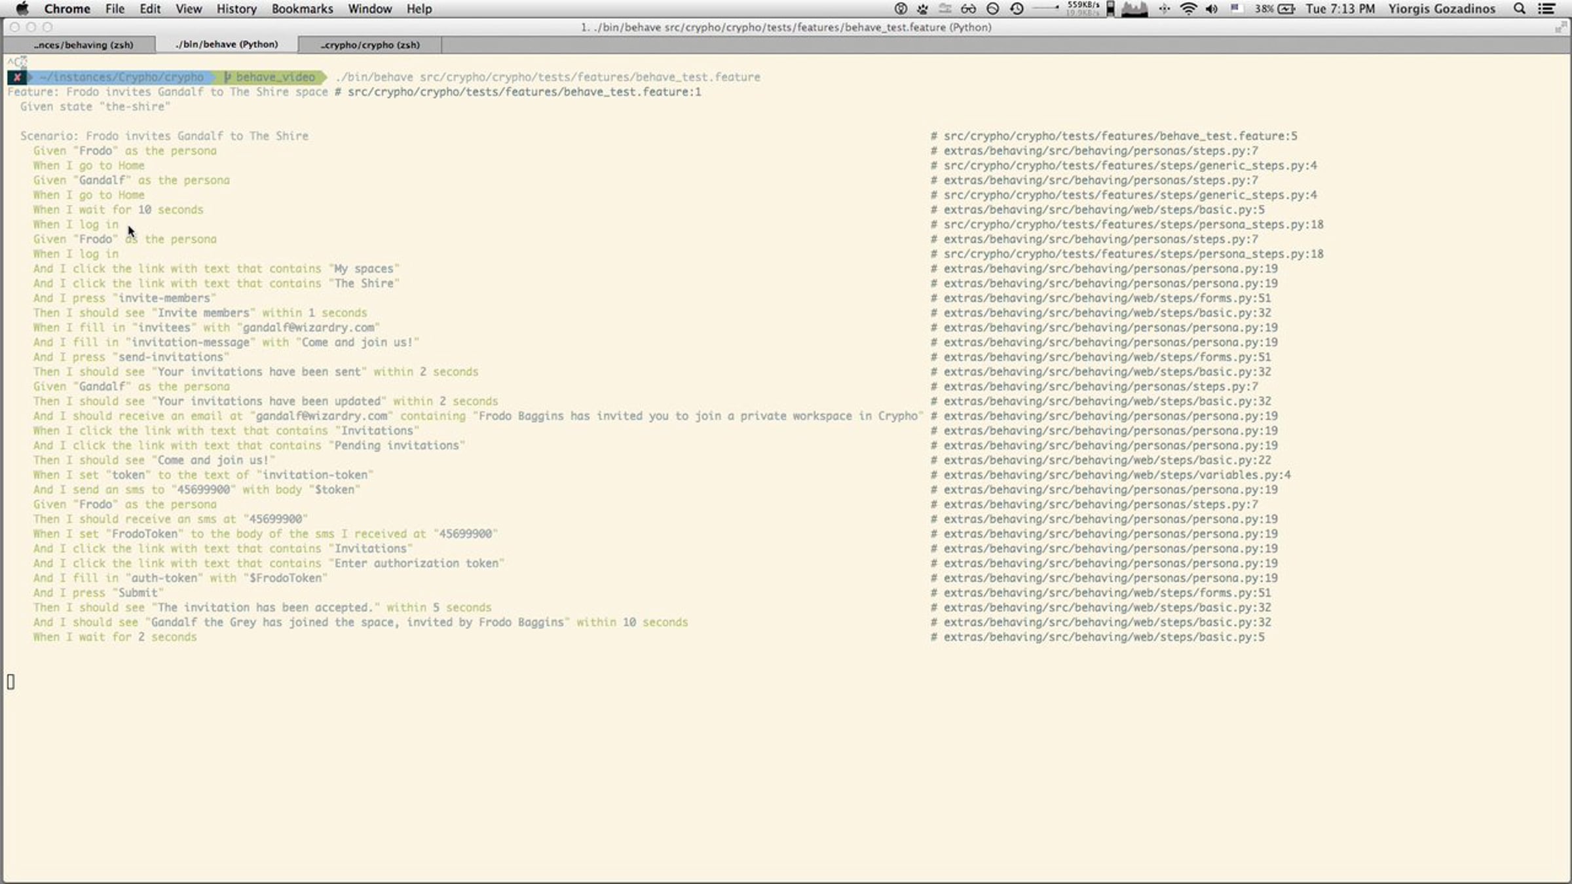The width and height of the screenshot is (1572, 884).
Task: Click the 'When I wait for 10 seconds' line
Action: pos(118,210)
